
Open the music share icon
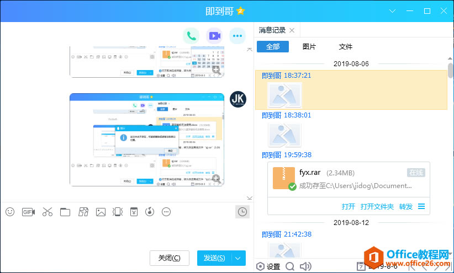[x=150, y=212]
